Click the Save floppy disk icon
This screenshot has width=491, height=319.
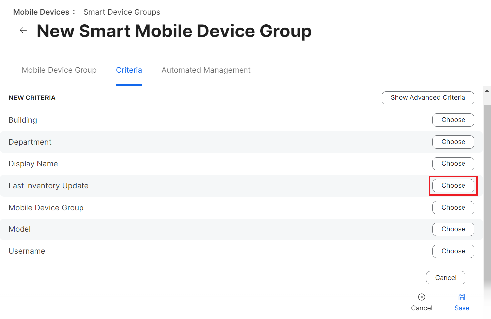coord(462,297)
